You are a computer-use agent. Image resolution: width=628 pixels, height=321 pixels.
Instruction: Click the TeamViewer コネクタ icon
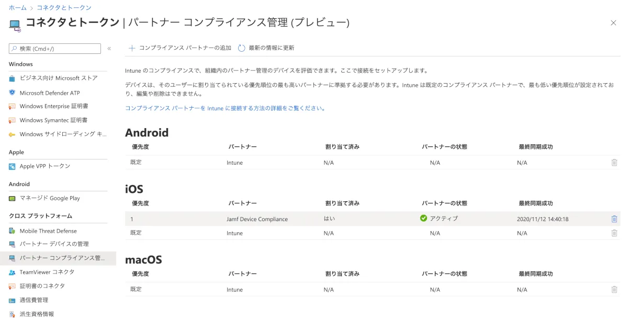point(12,272)
